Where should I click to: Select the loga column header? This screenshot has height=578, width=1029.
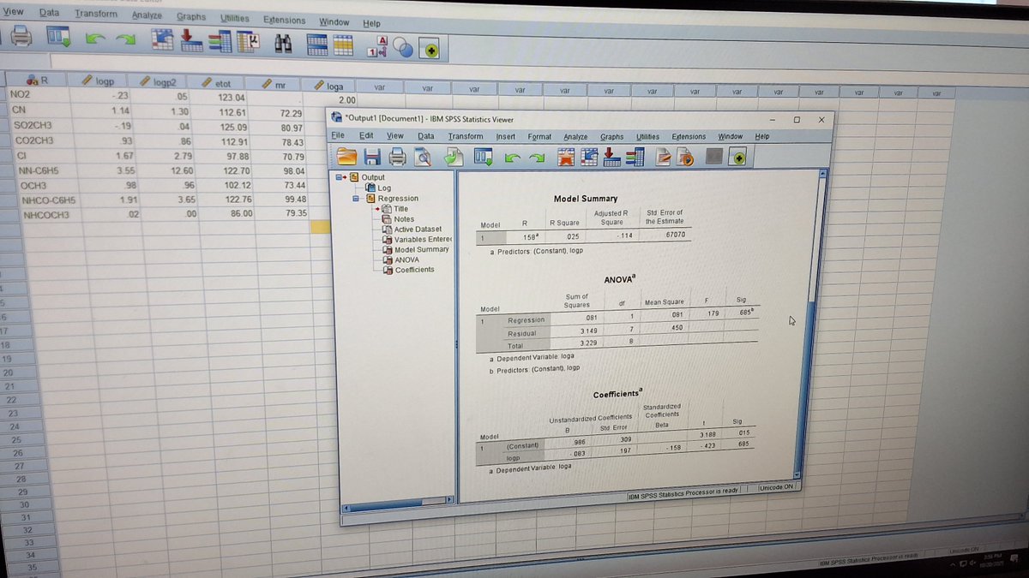(328, 86)
